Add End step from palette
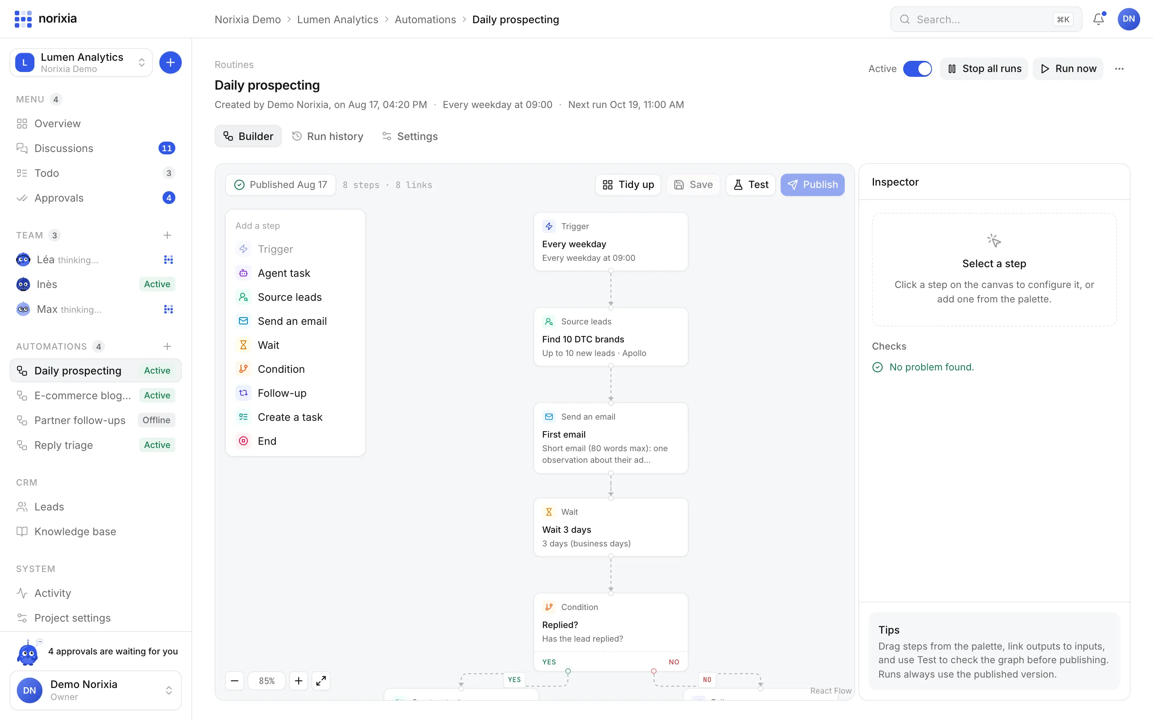The width and height of the screenshot is (1153, 720). click(x=295, y=441)
